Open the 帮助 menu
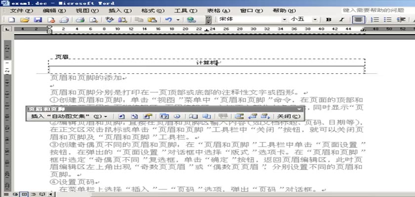Screen dimensions: 415x197 click(284, 11)
